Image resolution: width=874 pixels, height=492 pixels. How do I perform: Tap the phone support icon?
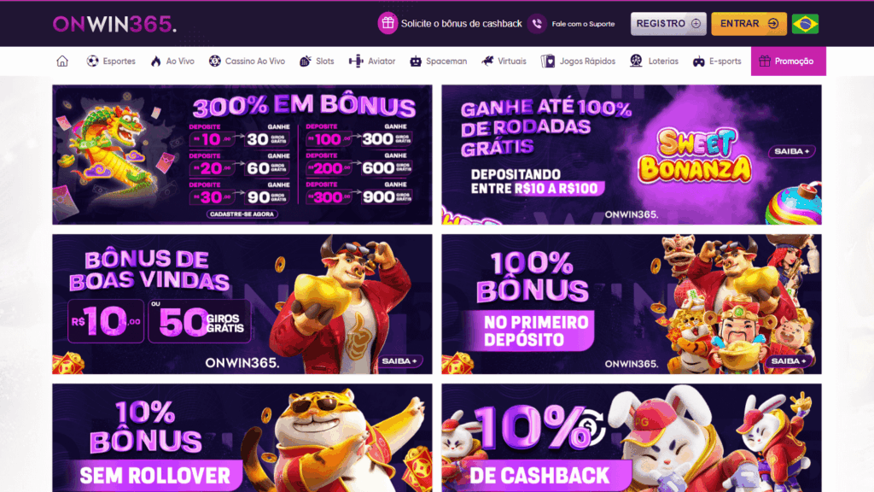(x=537, y=23)
